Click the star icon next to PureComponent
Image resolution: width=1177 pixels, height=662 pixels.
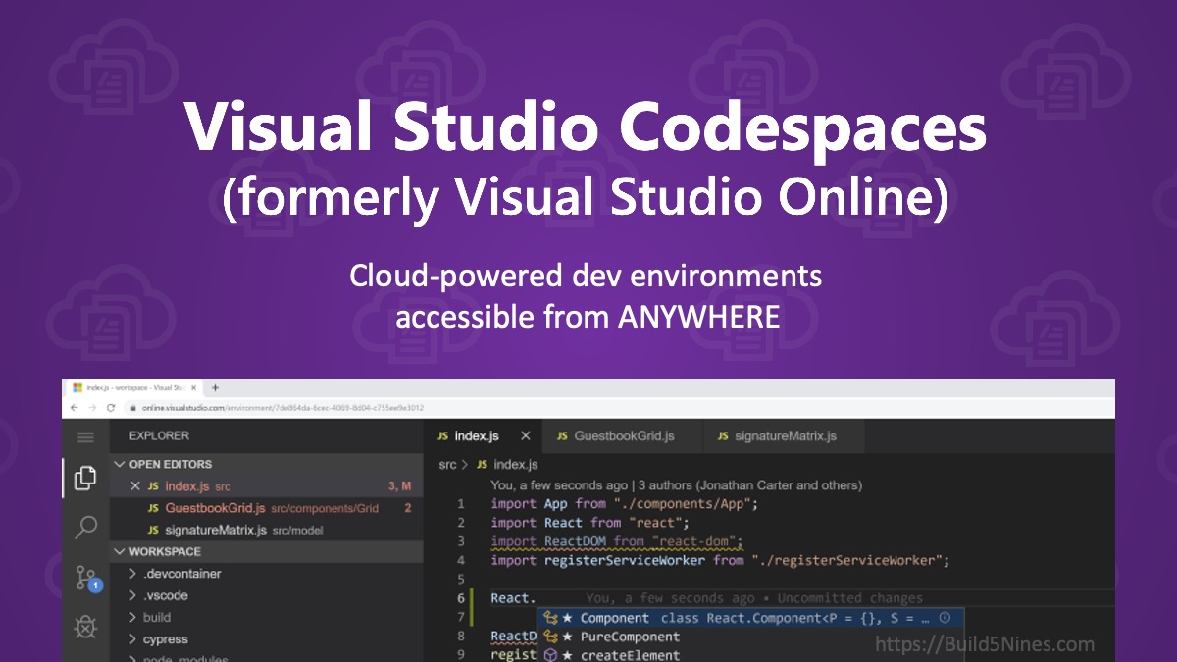(565, 637)
